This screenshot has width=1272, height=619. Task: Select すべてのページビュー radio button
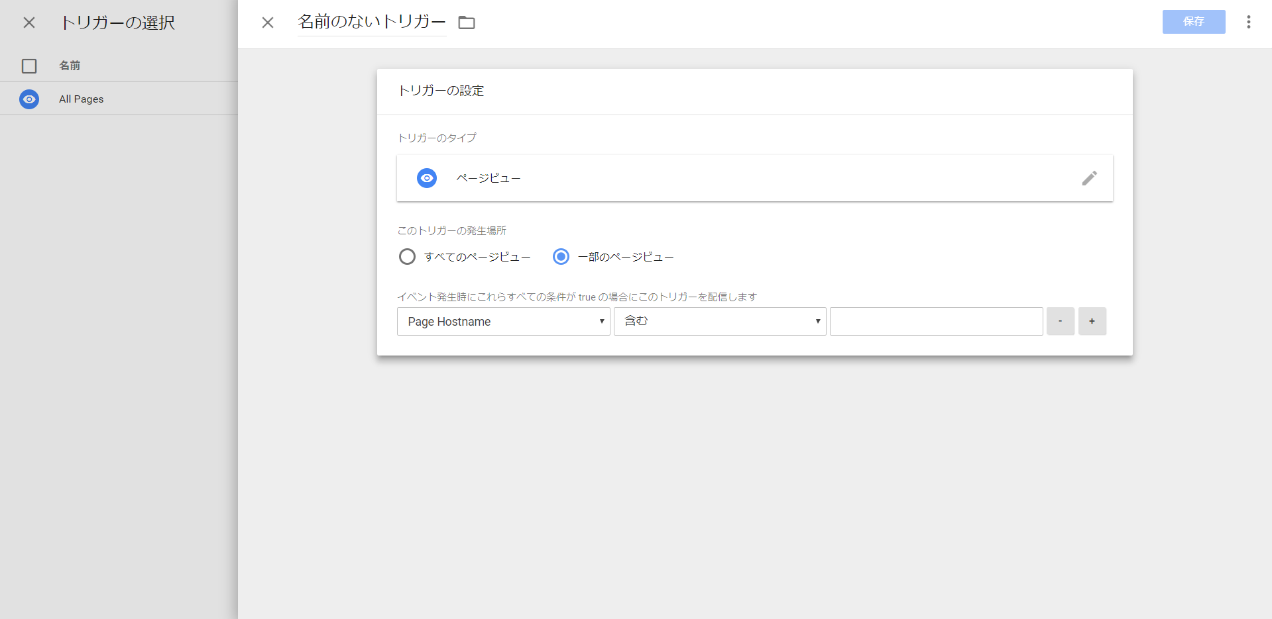coord(407,256)
